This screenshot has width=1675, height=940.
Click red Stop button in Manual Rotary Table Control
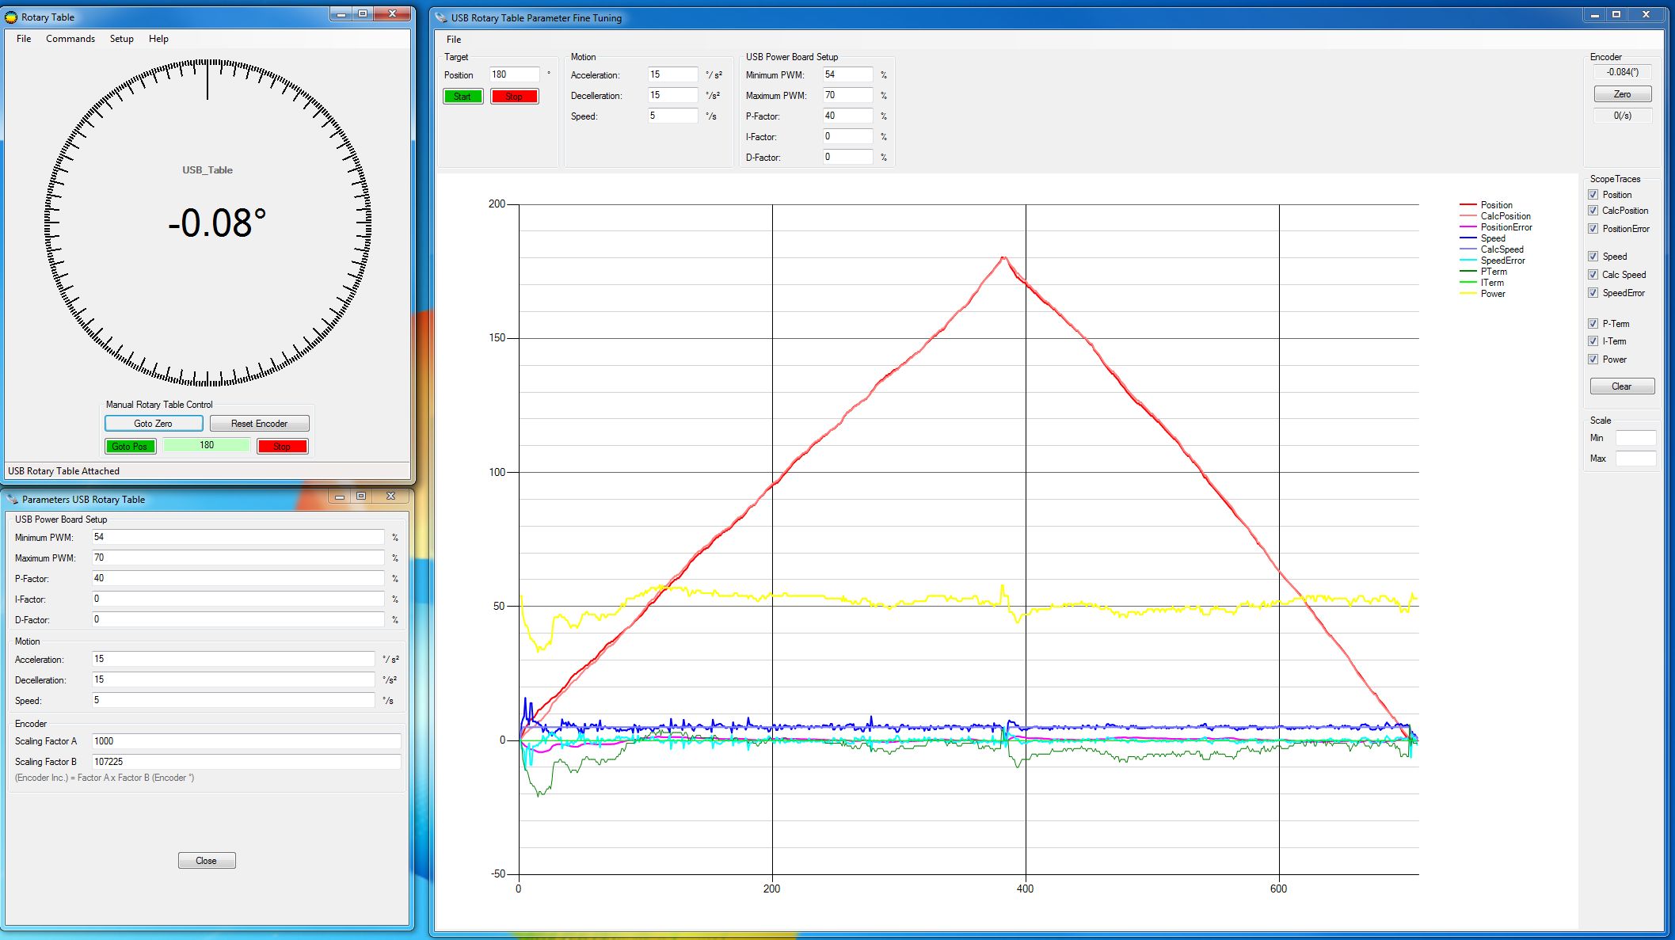(x=282, y=446)
